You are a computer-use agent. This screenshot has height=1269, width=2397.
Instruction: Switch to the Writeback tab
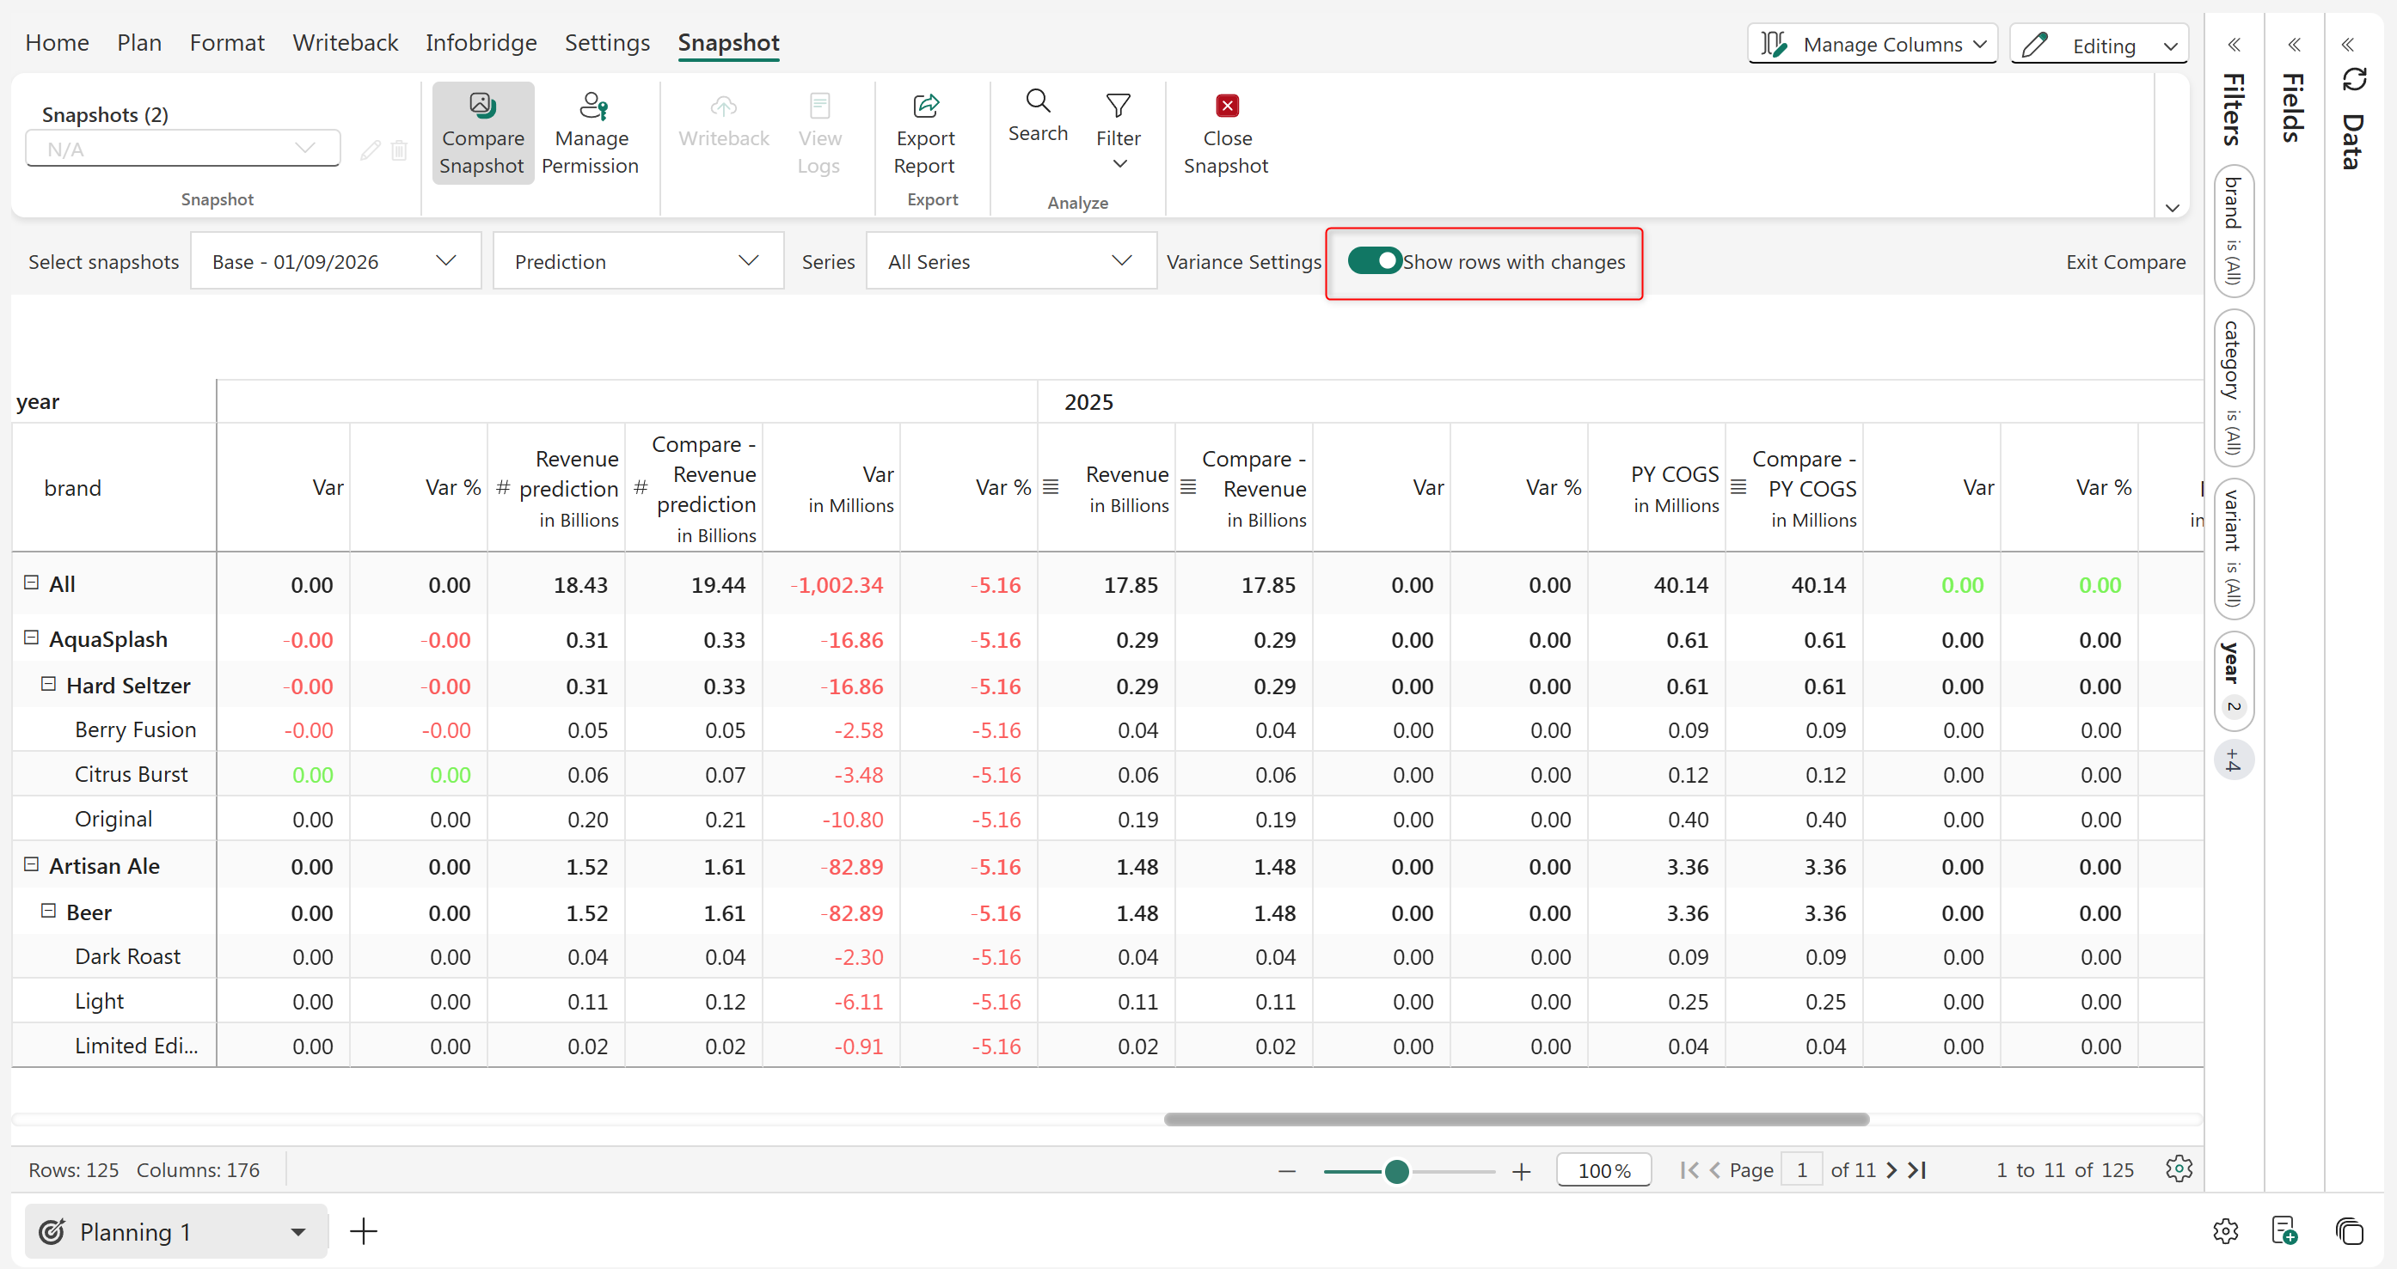346,43
